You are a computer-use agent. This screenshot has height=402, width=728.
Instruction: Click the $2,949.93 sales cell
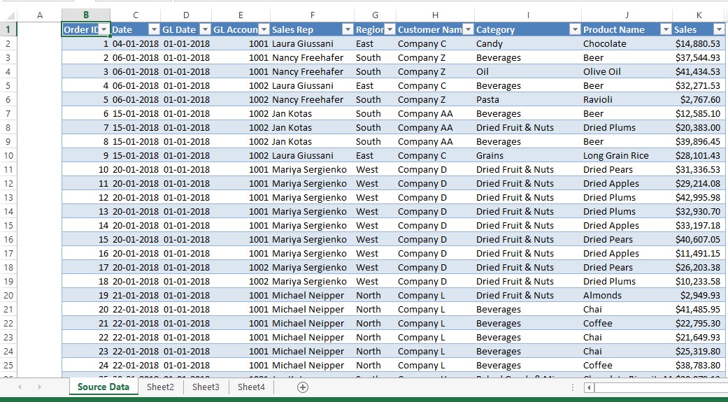tap(699, 295)
